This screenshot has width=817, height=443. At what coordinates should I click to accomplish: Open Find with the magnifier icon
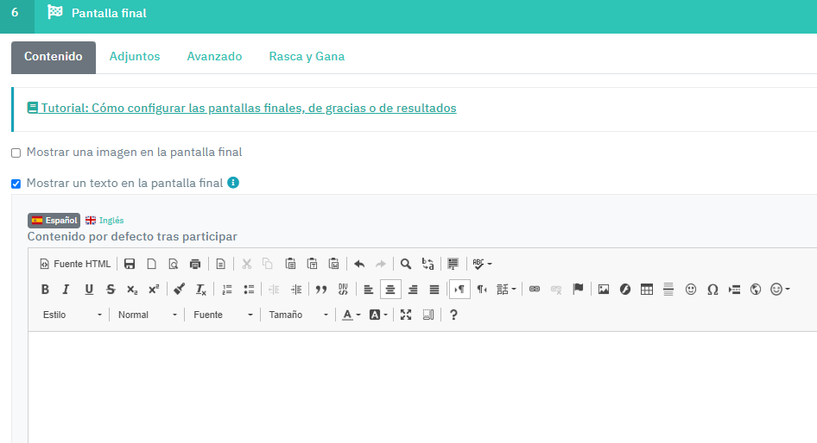(406, 264)
